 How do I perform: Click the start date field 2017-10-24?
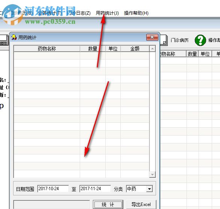pos(53,189)
